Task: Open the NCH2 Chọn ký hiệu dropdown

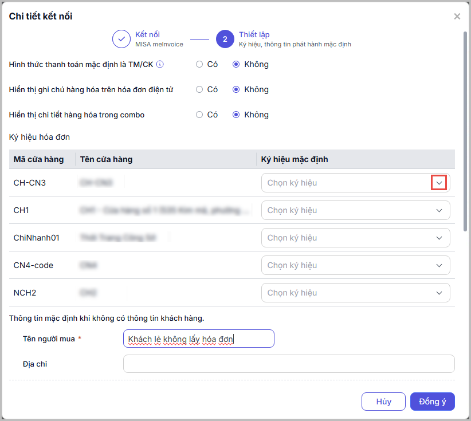Action: coord(439,293)
